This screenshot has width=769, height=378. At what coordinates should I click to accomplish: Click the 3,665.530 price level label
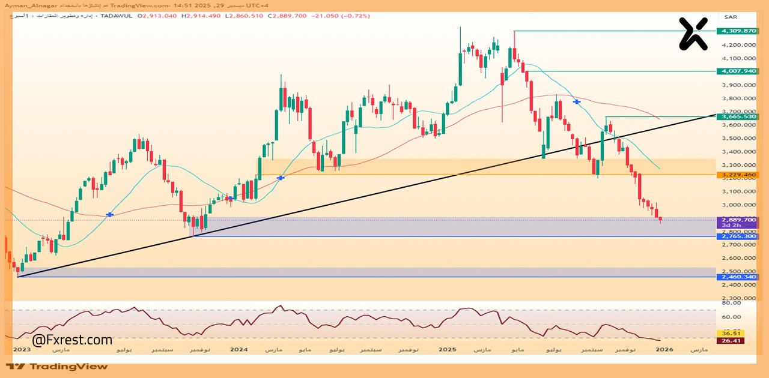[x=738, y=116]
